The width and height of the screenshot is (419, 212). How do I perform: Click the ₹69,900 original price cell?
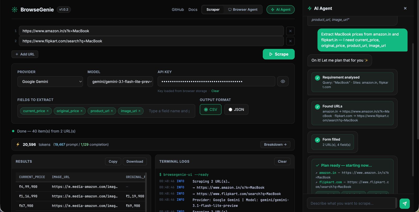133,206
